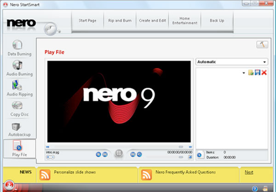The height and width of the screenshot is (192, 276).
Task: Click the hammer options icon
Action: (262, 44)
